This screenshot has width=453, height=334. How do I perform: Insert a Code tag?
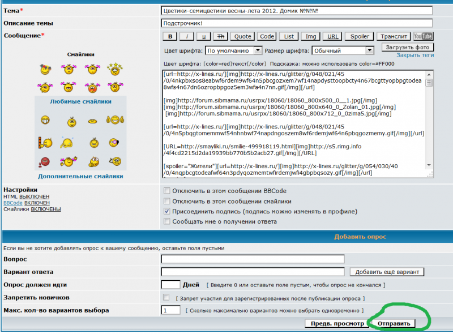pyautogui.click(x=267, y=36)
